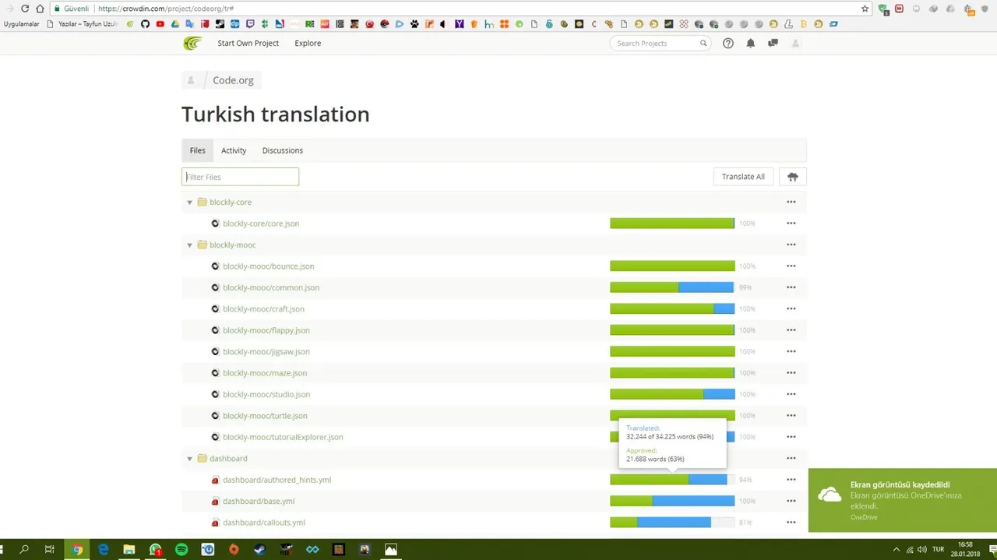Click the browser address bar URL
Viewport: 997px width, 560px height.
(166, 9)
